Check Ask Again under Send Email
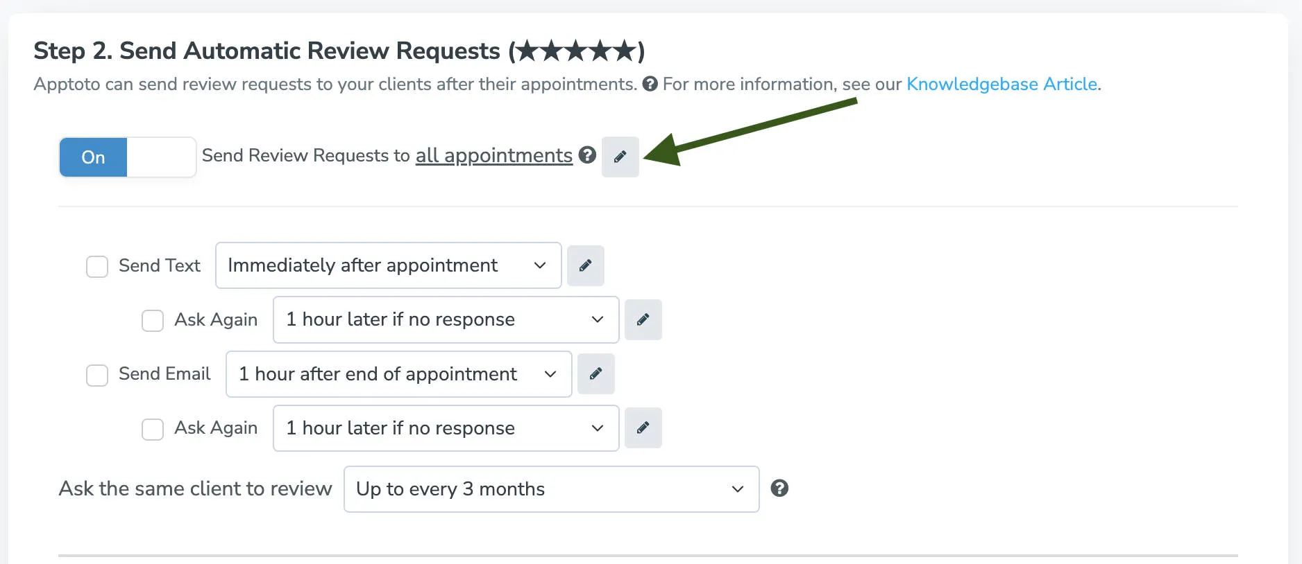This screenshot has height=564, width=1302. pyautogui.click(x=152, y=429)
